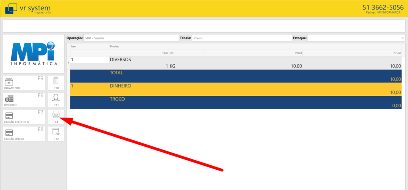Click the Produto column header
Screen dimensions: 408x190
pos(116,47)
